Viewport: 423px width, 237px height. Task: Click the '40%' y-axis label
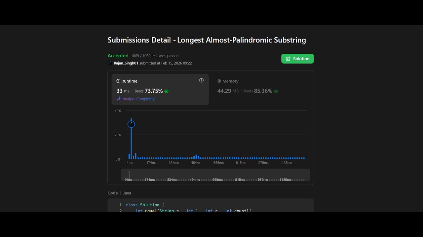pyautogui.click(x=118, y=111)
